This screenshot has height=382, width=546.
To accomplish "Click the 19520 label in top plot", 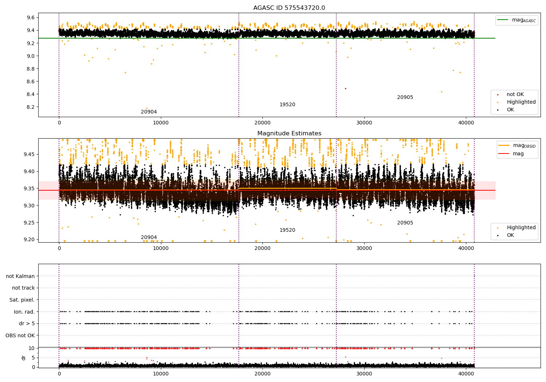I will tap(287, 105).
